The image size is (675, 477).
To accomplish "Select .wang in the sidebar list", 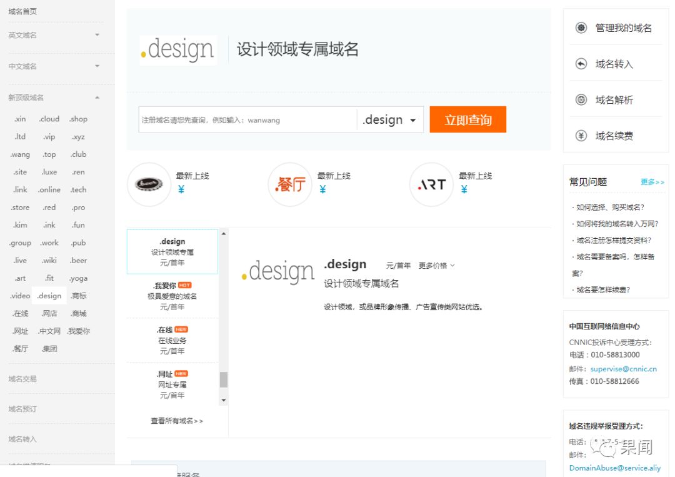I will pyautogui.click(x=20, y=154).
